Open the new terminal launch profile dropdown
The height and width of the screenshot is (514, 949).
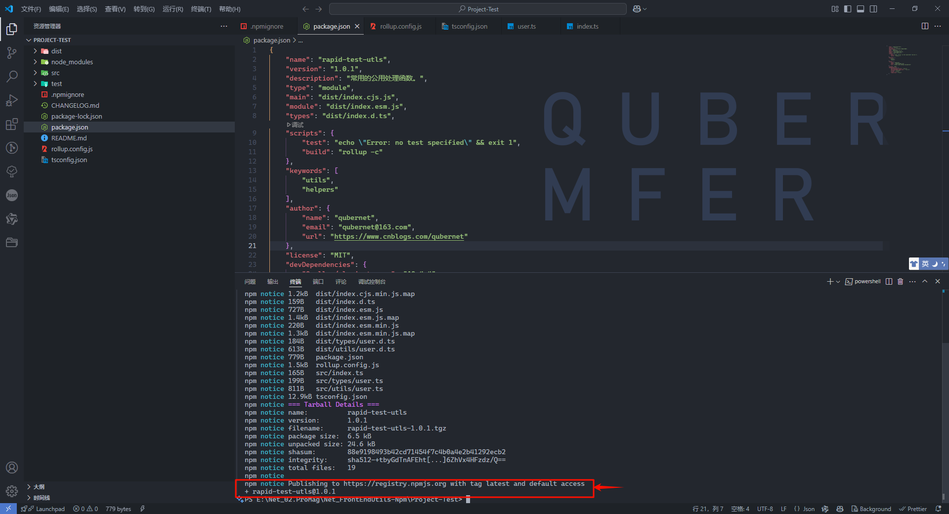click(838, 282)
